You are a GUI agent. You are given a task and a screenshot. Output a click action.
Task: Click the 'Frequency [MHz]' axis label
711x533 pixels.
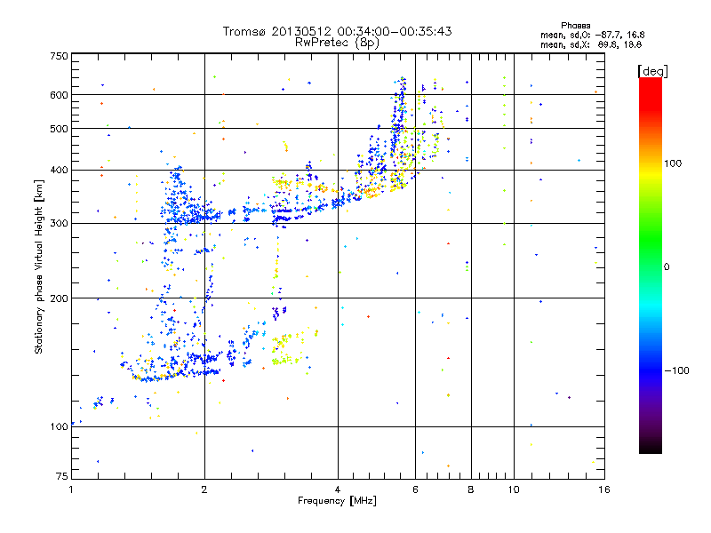coord(337,501)
